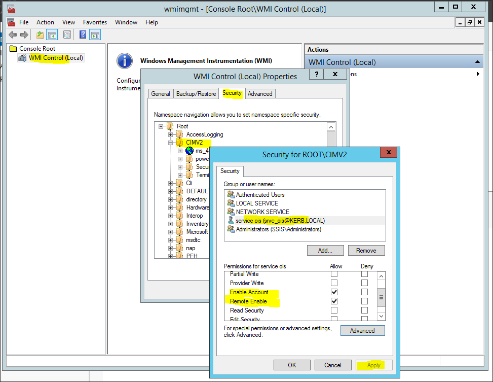The image size is (493, 382).
Task: Click the NETWORK SERVICE group icon
Action: click(231, 212)
